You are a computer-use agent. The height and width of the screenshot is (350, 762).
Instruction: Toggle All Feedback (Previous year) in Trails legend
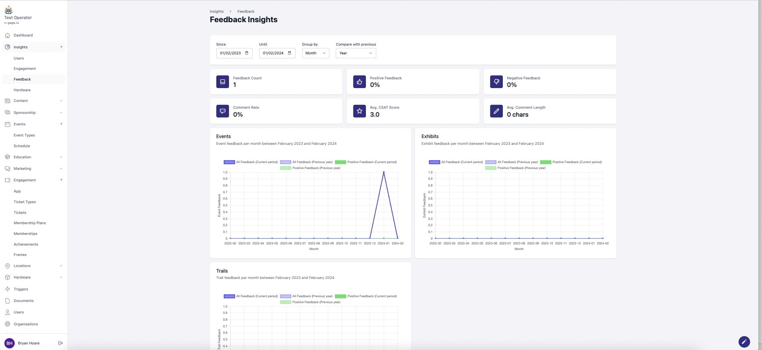[x=306, y=296]
